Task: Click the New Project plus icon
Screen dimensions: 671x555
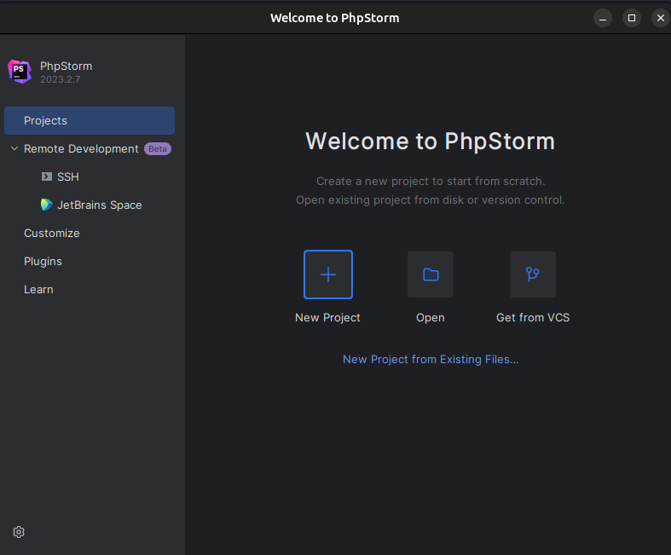Action: click(x=328, y=275)
